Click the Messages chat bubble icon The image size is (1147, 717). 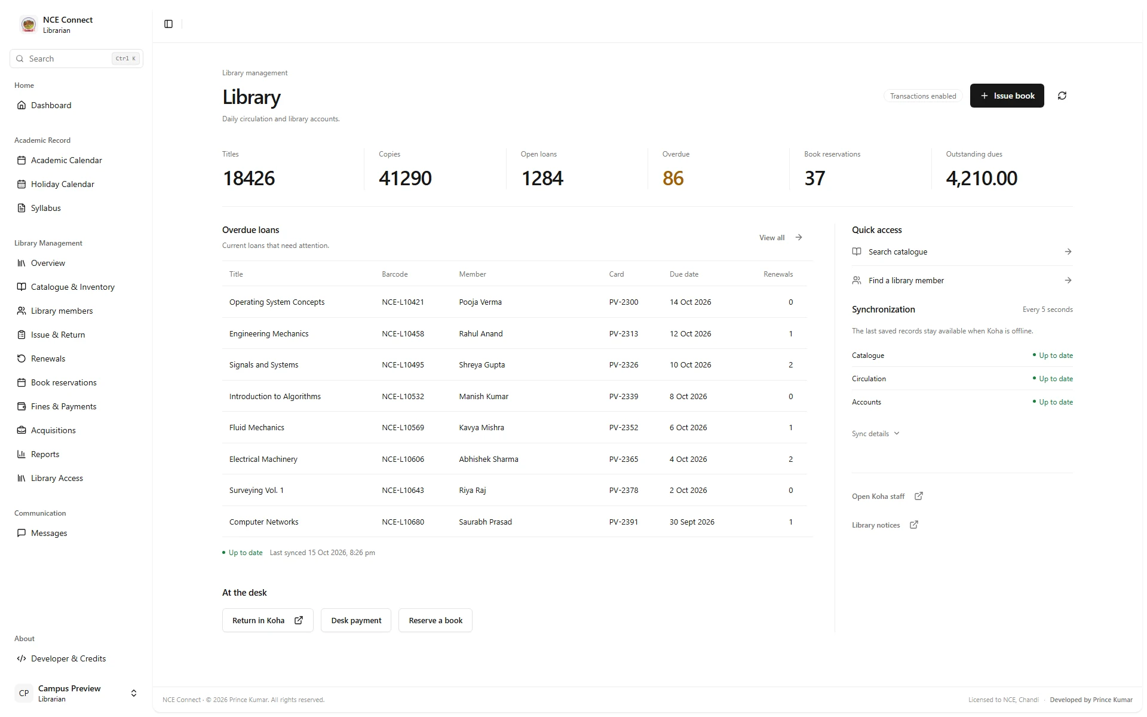click(22, 533)
